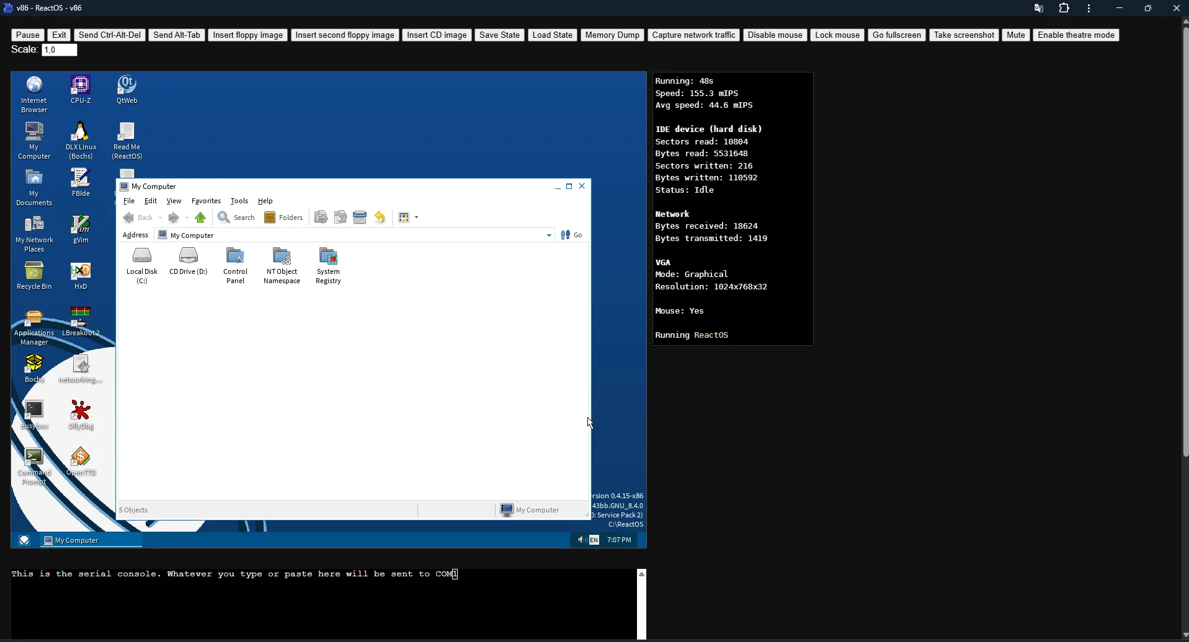
Task: Toggle Mute for the emulator
Action: tap(1016, 35)
